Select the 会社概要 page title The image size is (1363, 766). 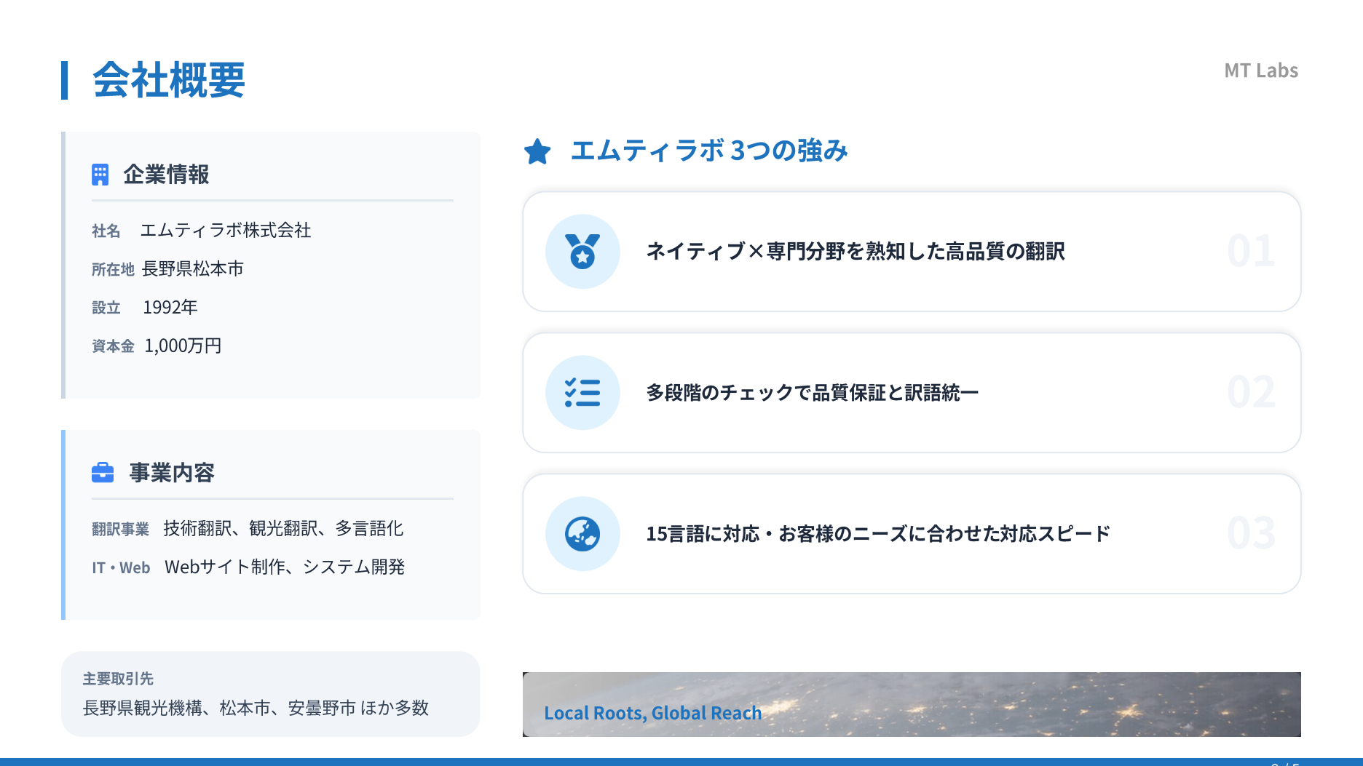tap(169, 80)
